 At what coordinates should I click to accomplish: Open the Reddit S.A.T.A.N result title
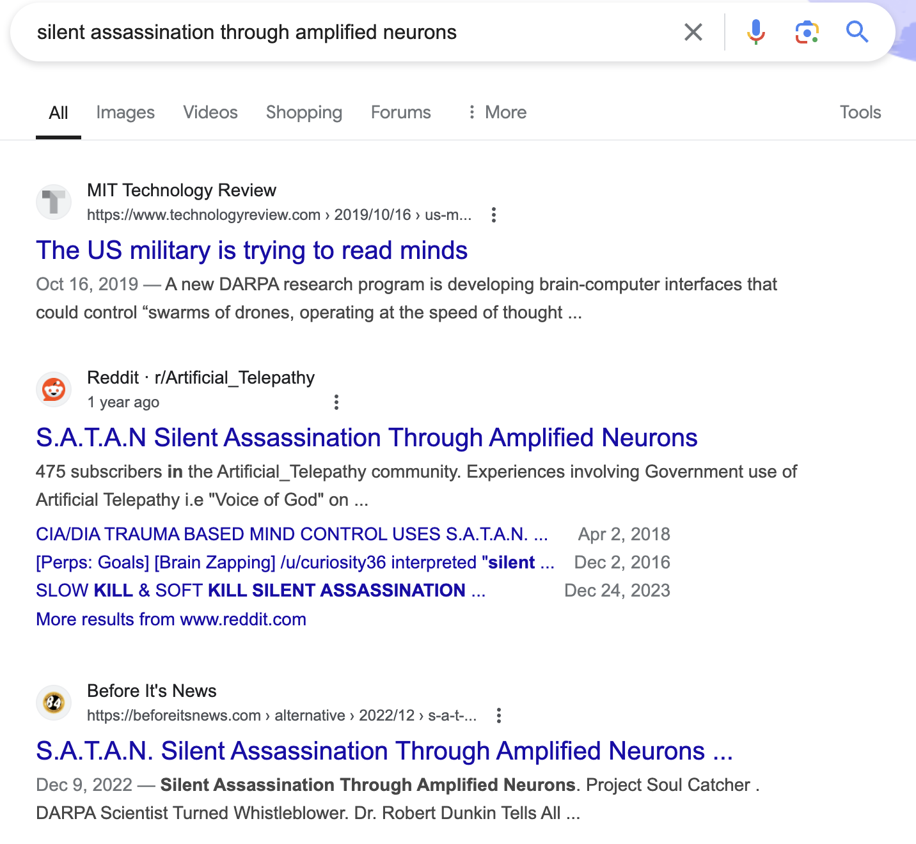point(367,438)
